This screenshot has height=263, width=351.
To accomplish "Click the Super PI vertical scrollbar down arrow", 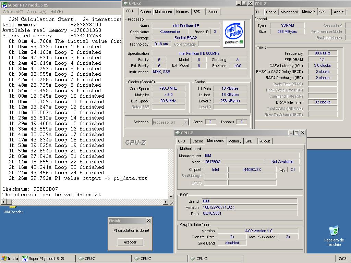I will click(171, 196).
